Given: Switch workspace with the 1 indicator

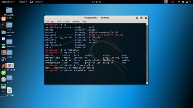Looking at the screenshot, I should pyautogui.click(x=166, y=2).
